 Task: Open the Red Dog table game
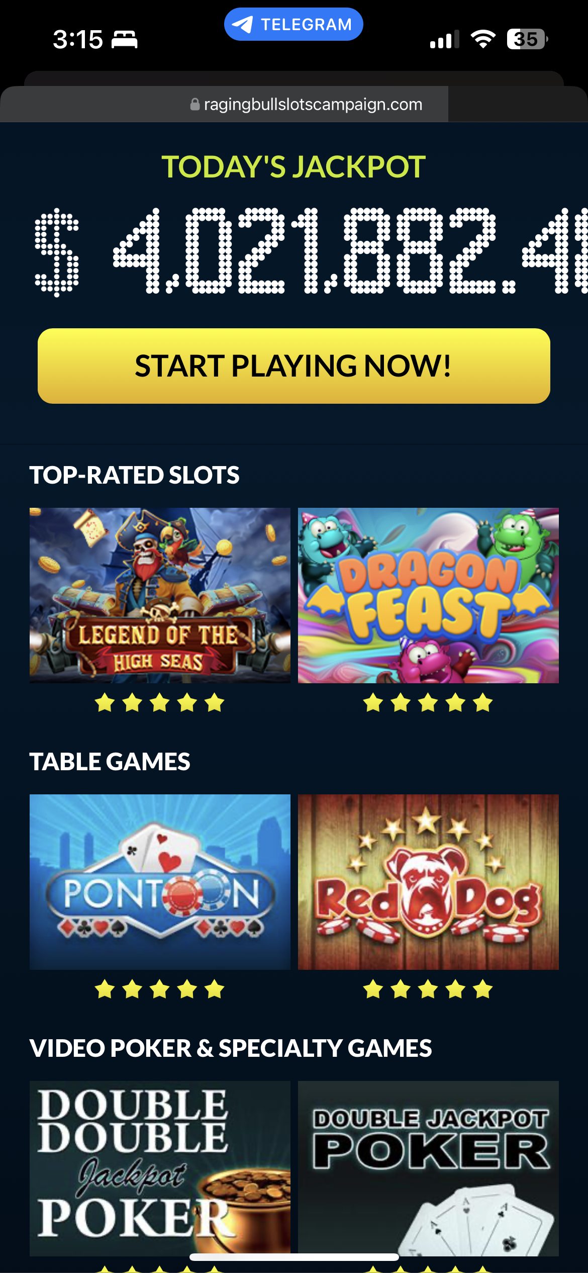pos(428,882)
